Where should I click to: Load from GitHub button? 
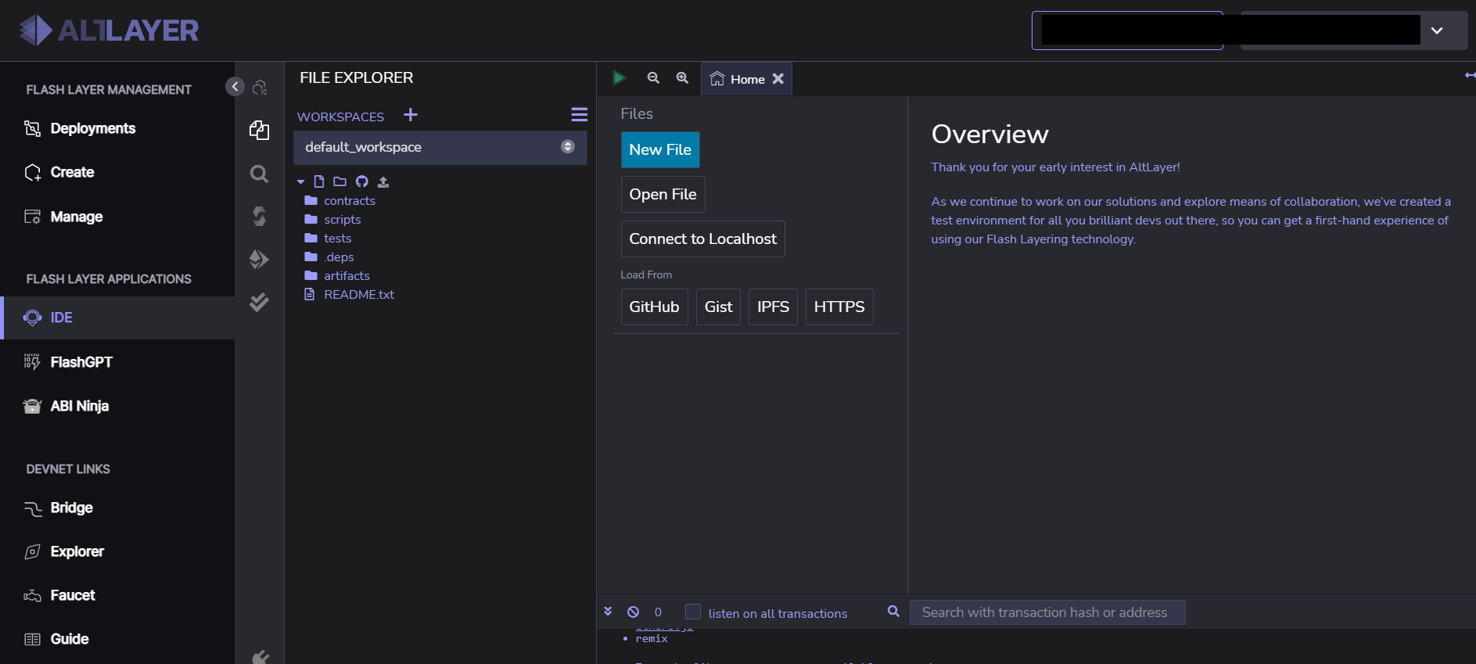point(655,307)
